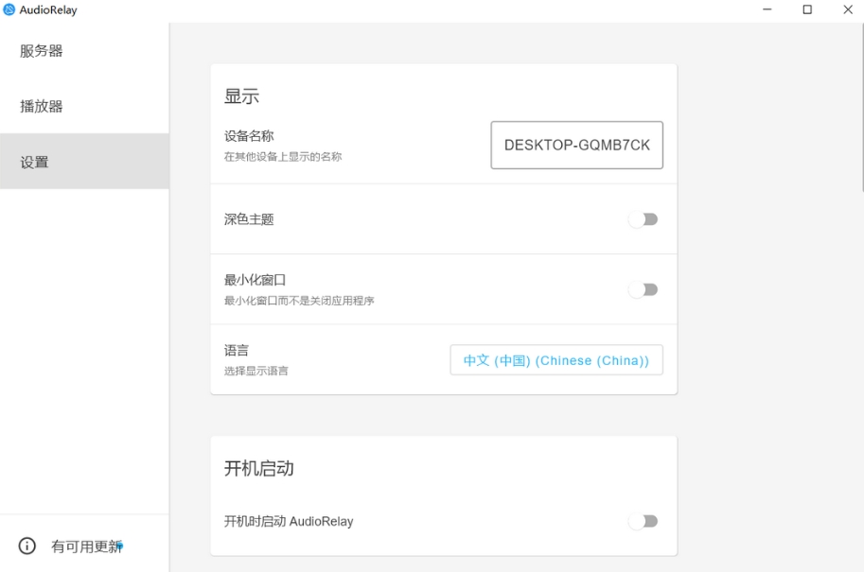The image size is (864, 572).
Task: Click the info circle icon
Action: [x=27, y=546]
